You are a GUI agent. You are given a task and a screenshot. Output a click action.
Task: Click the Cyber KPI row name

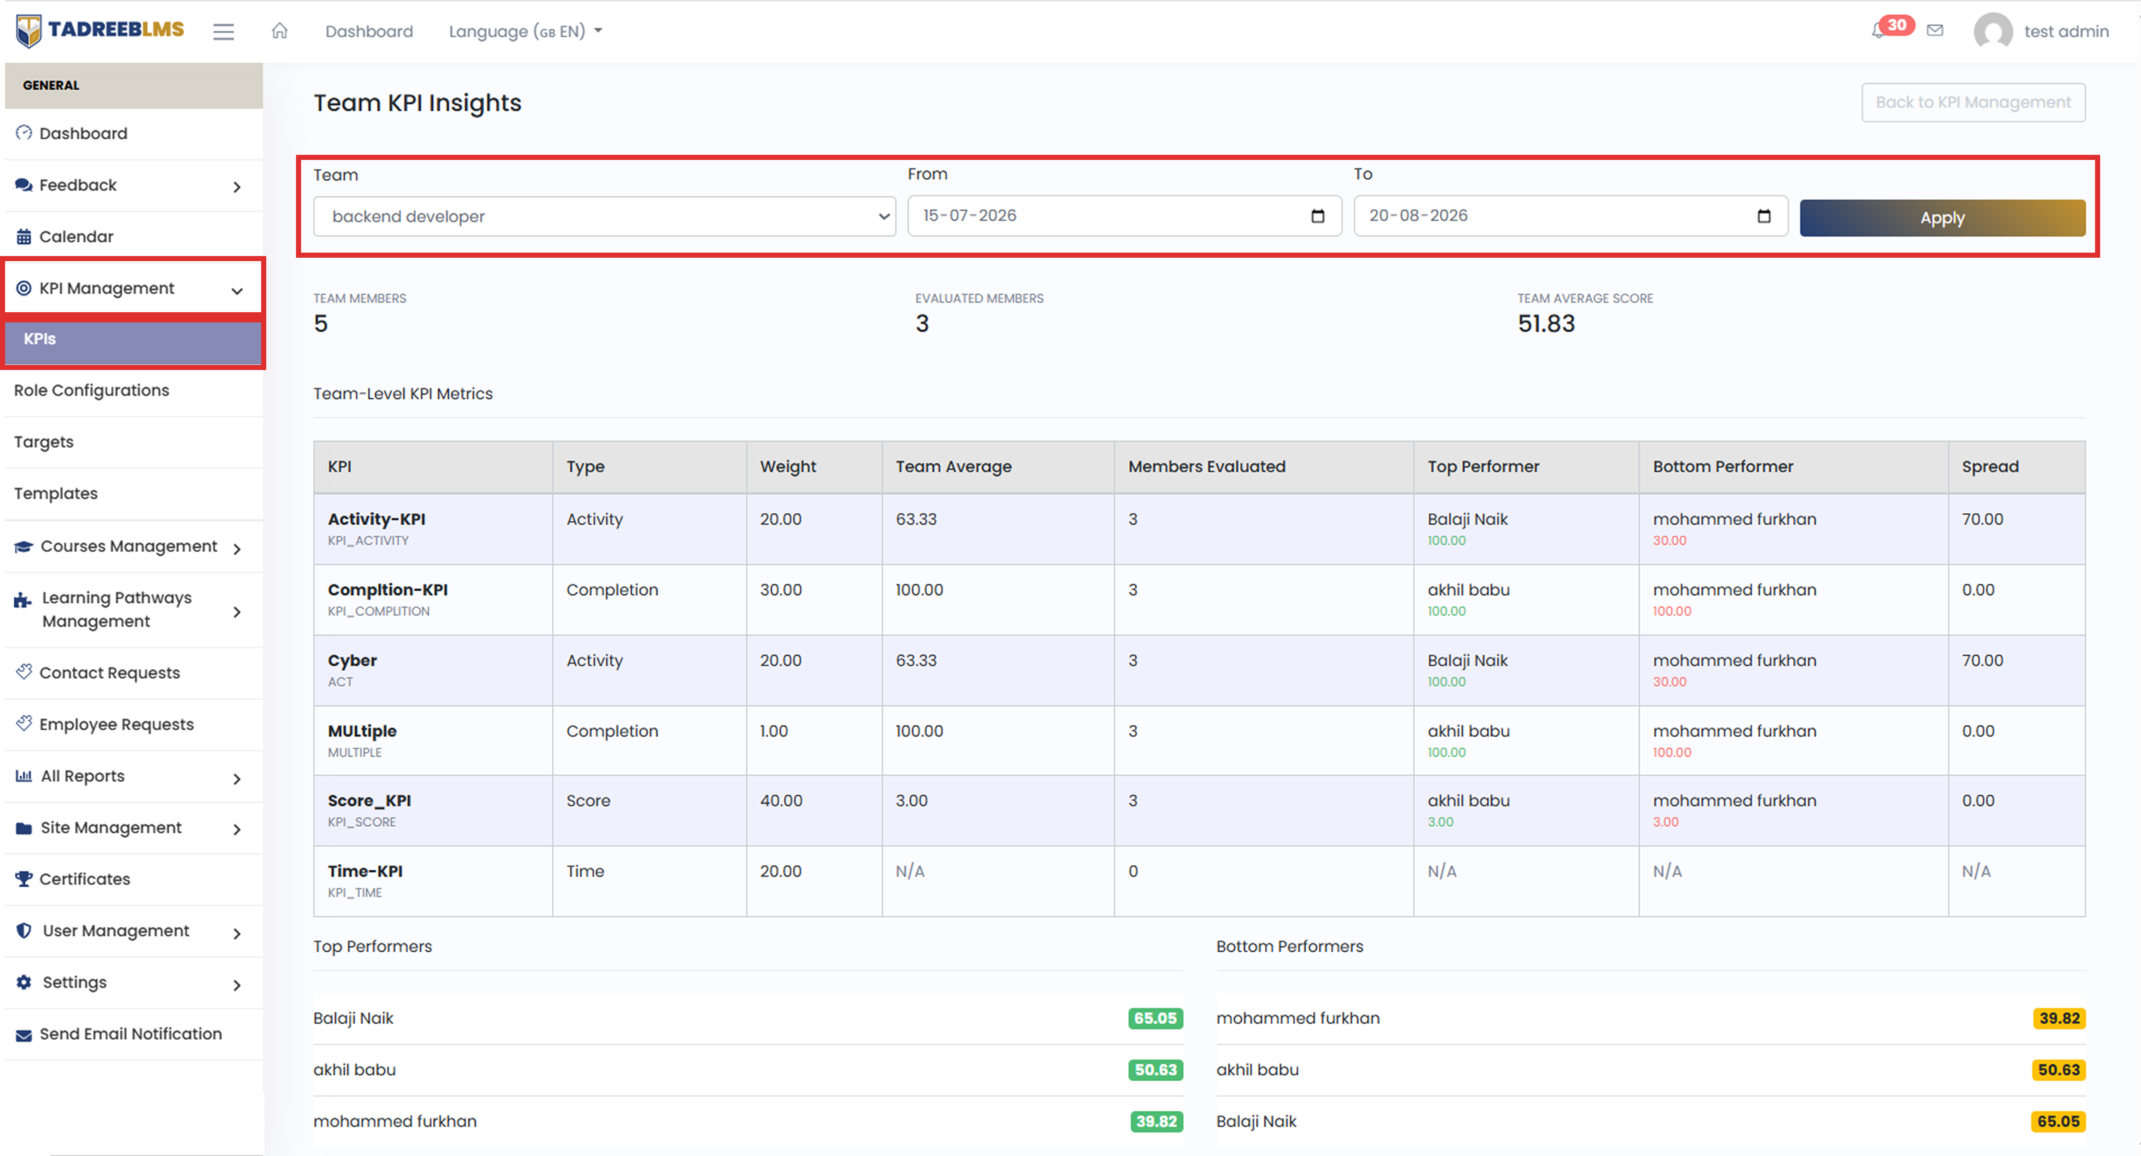point(353,660)
